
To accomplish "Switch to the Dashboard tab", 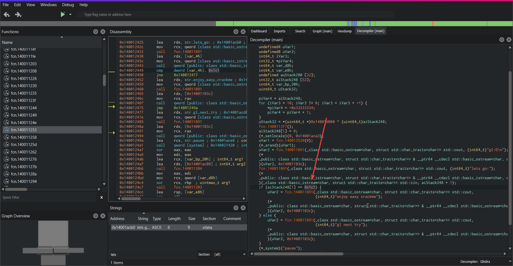I will 259,31.
